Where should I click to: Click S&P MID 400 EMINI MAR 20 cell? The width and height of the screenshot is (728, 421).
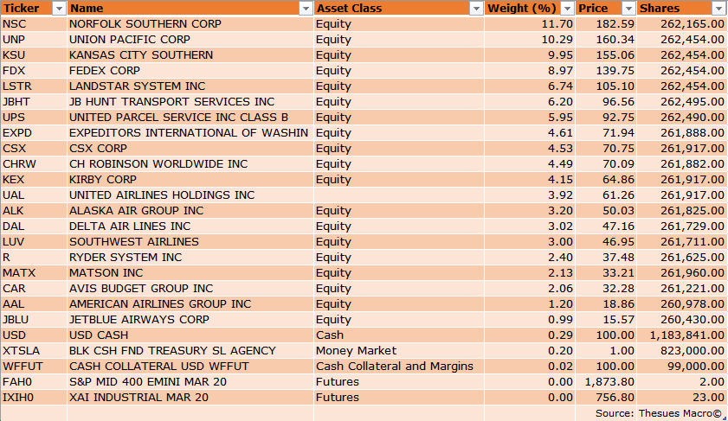[190, 381]
